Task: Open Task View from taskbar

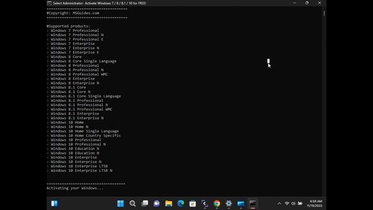Action: [x=145, y=204]
